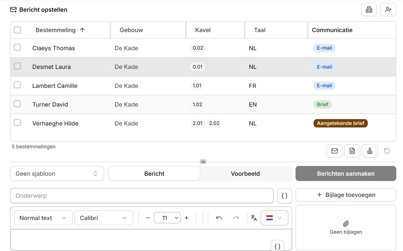Click the document icon below the table

coord(352,151)
